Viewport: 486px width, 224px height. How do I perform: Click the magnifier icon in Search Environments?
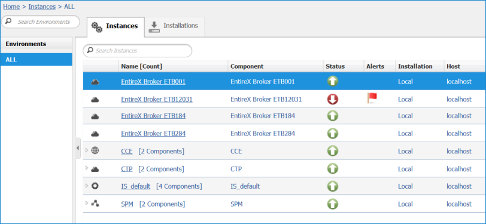click(x=8, y=22)
